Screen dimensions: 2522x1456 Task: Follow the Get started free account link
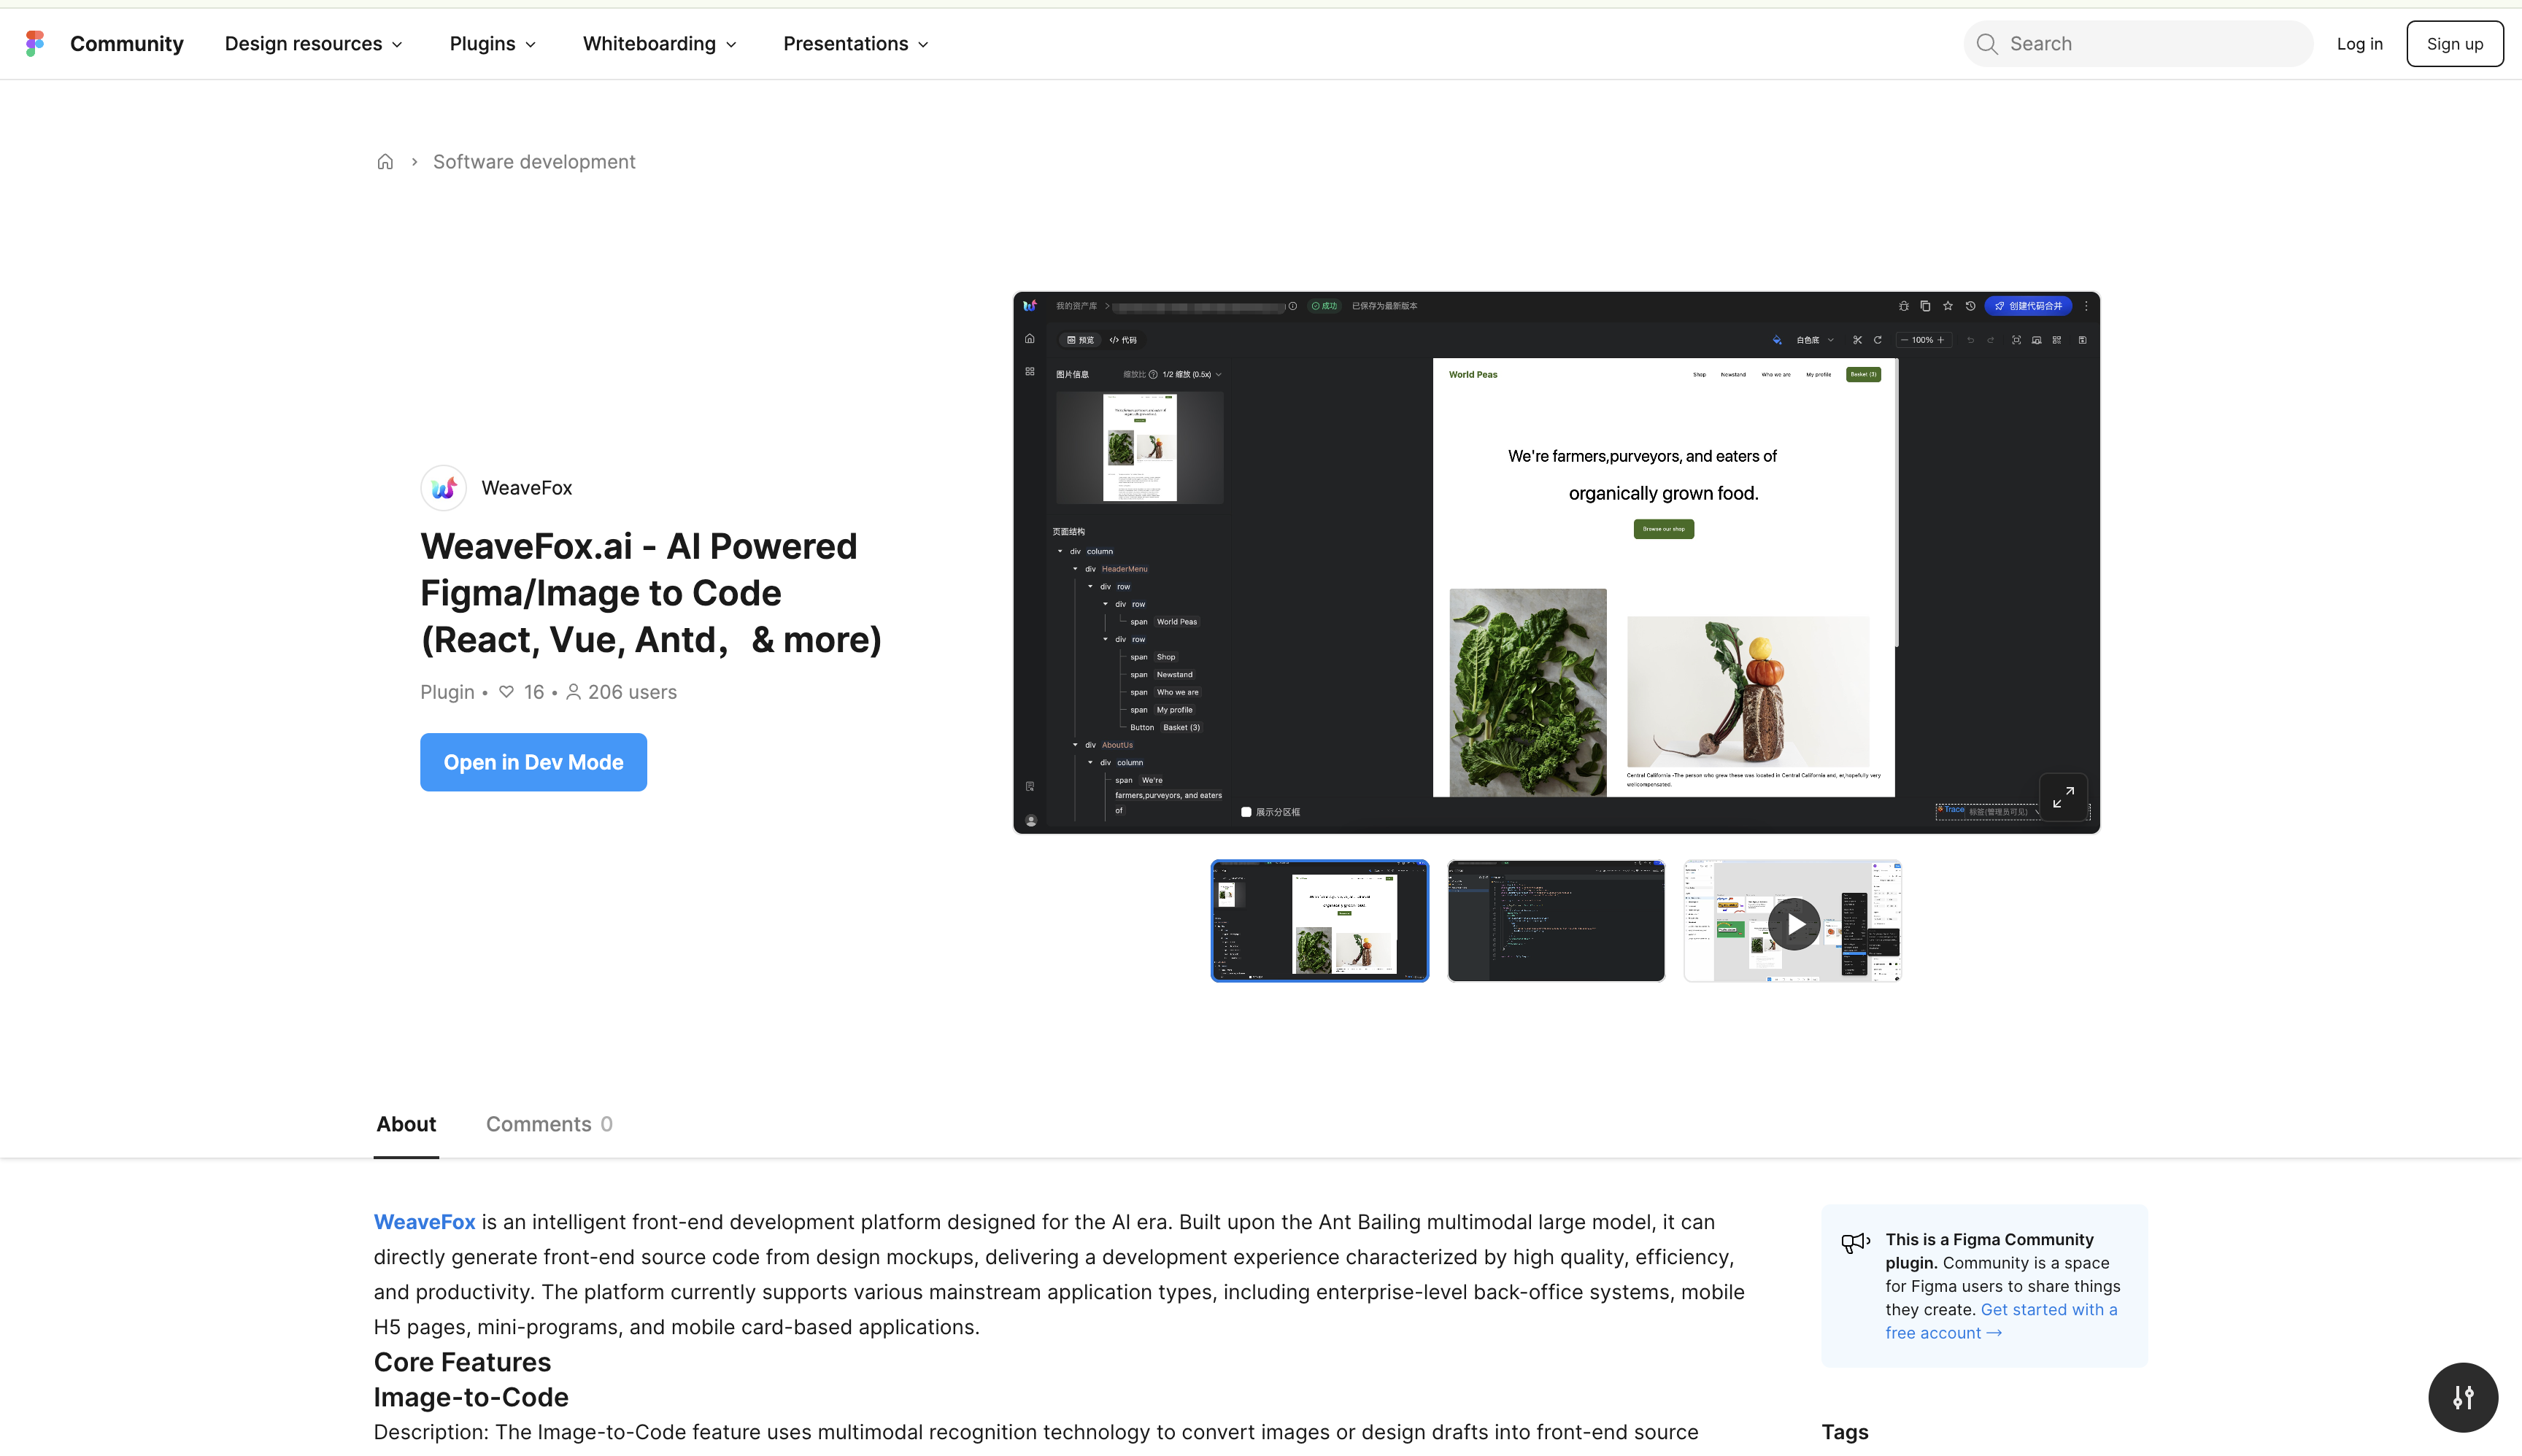pyautogui.click(x=2001, y=1321)
